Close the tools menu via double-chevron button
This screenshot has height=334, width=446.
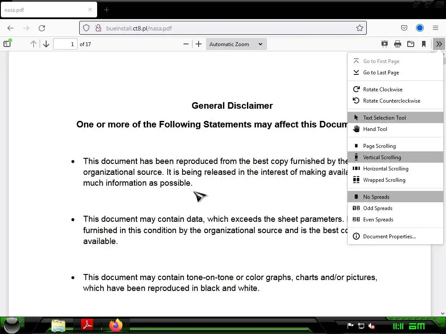point(439,44)
